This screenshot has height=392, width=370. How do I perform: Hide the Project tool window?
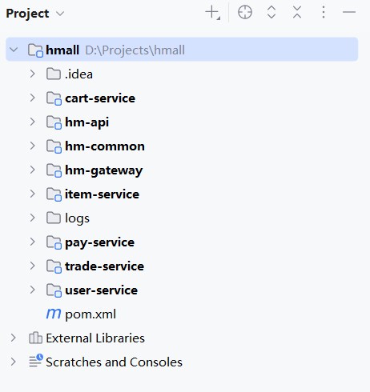pyautogui.click(x=349, y=12)
